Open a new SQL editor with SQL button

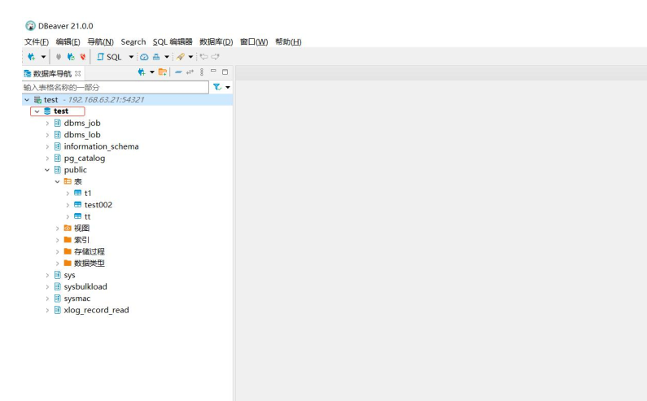tap(109, 57)
